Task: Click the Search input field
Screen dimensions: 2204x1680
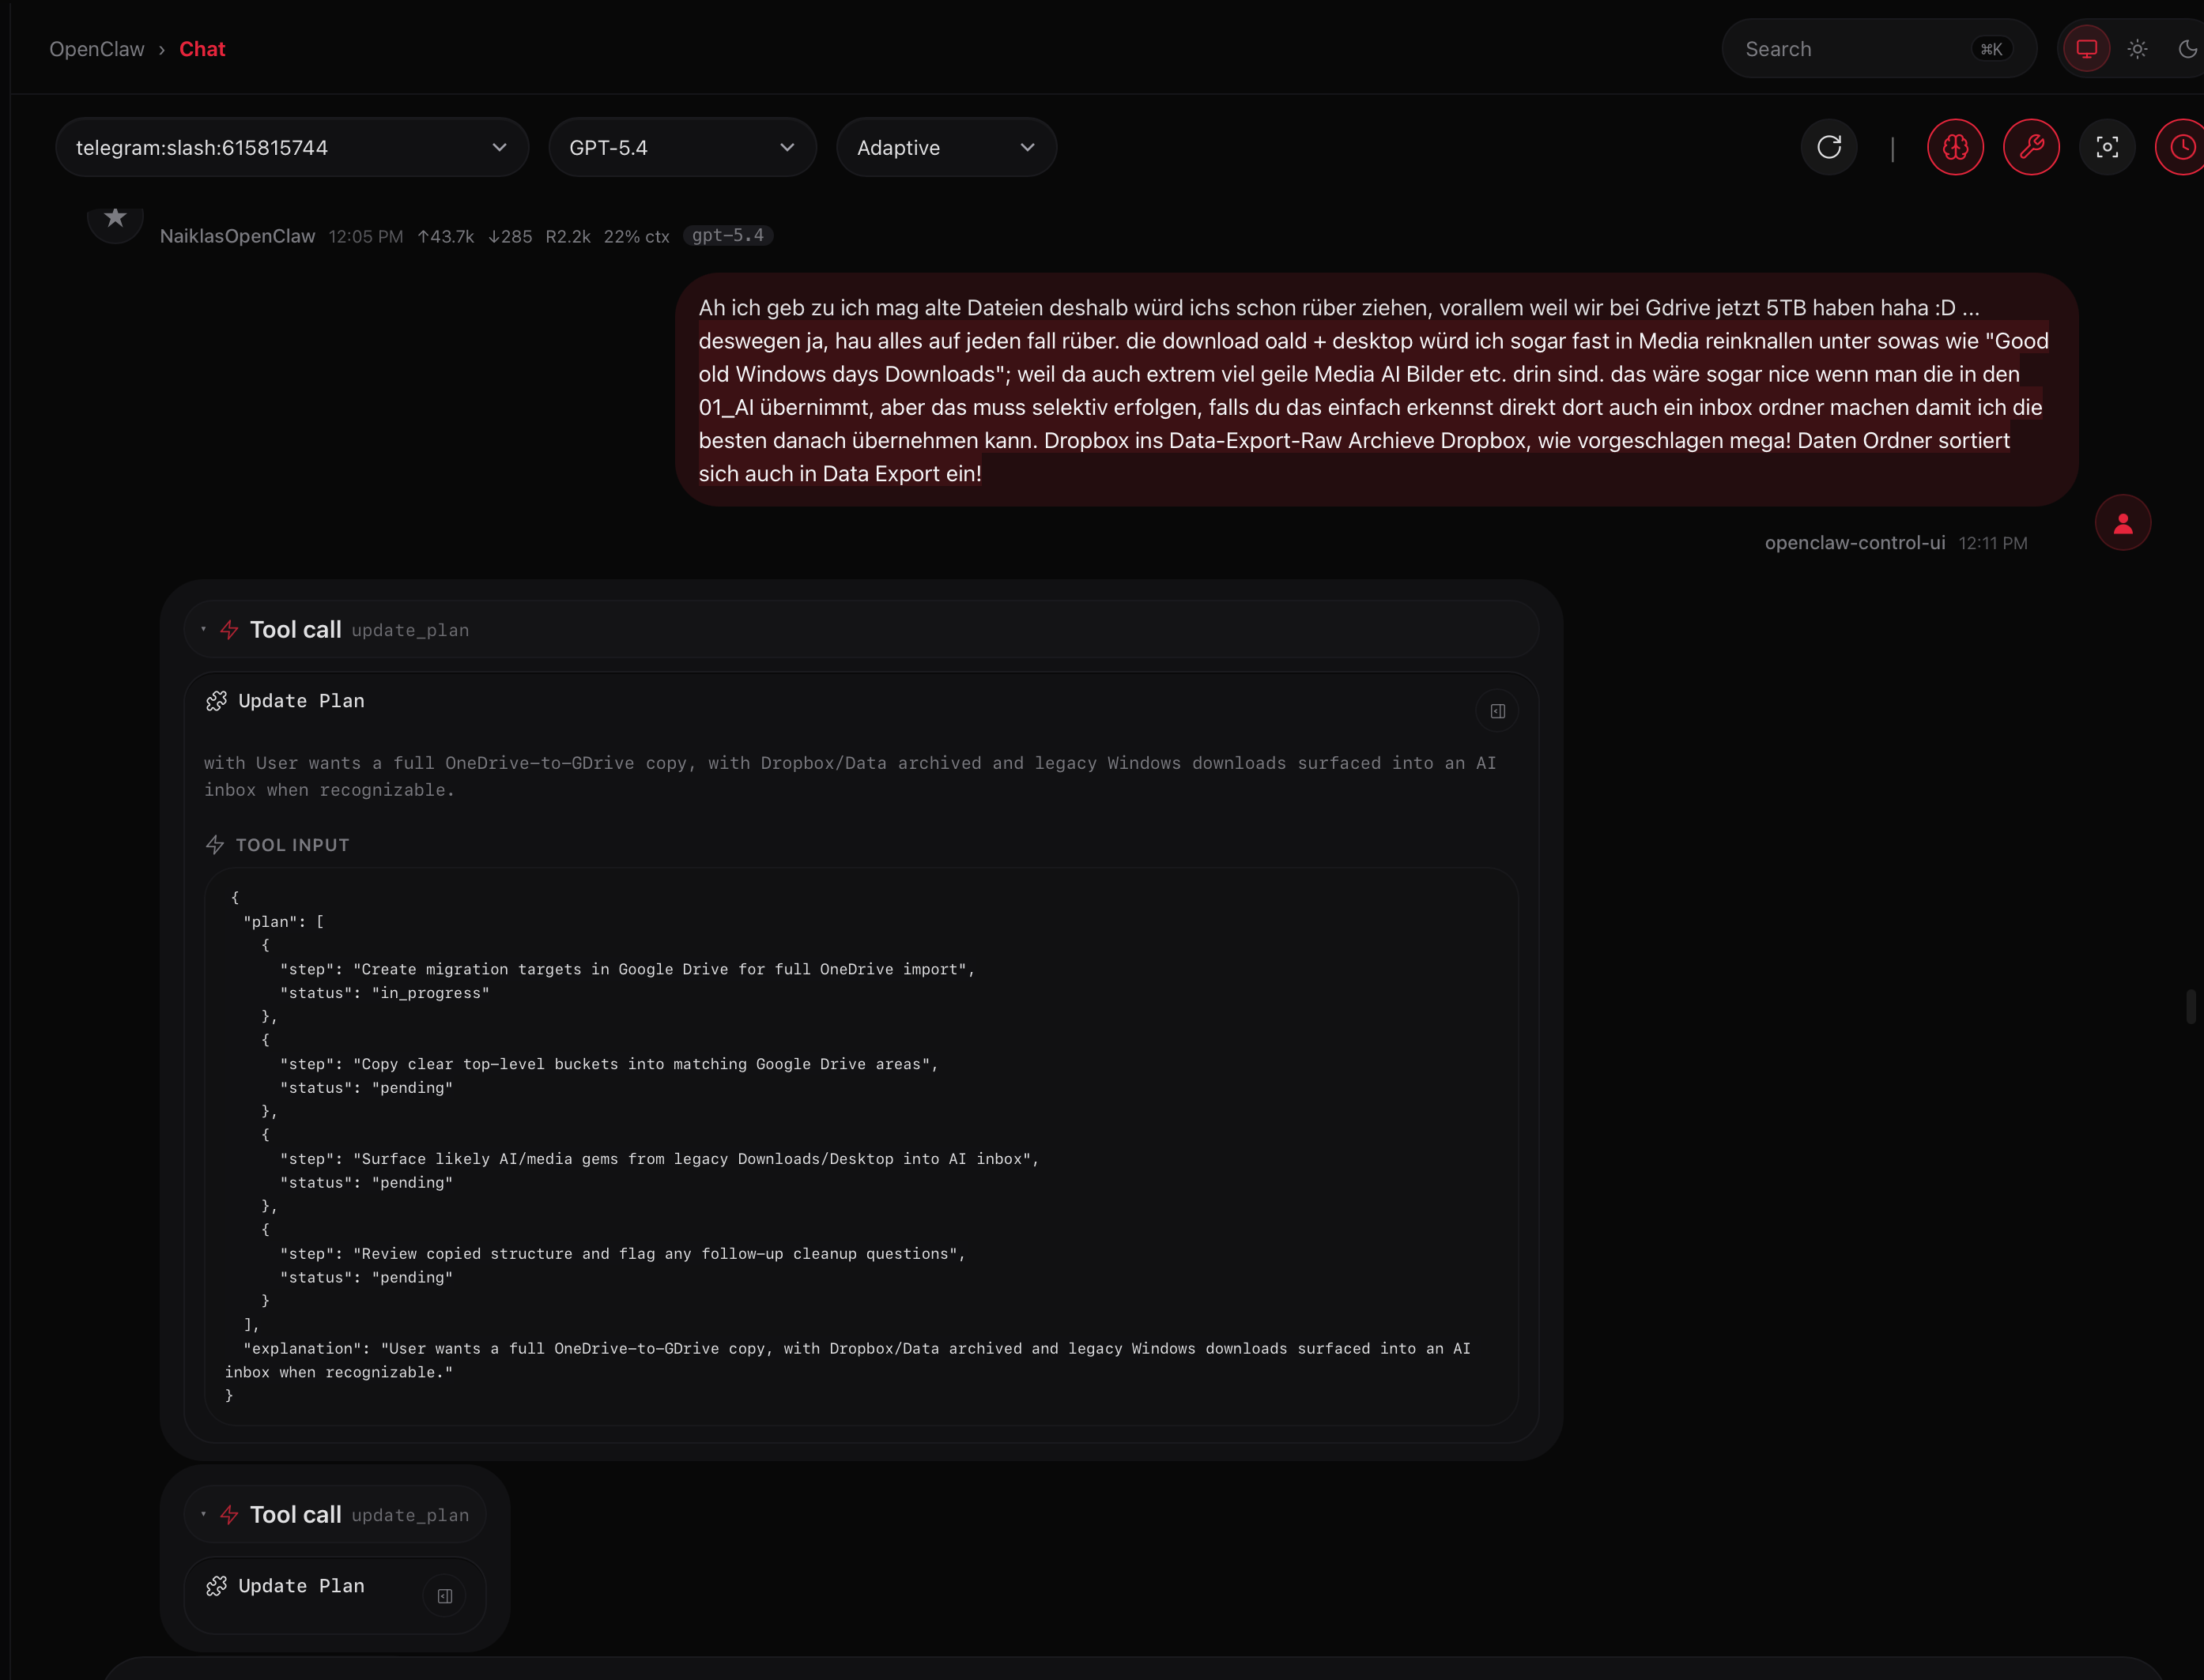Action: coord(1851,49)
